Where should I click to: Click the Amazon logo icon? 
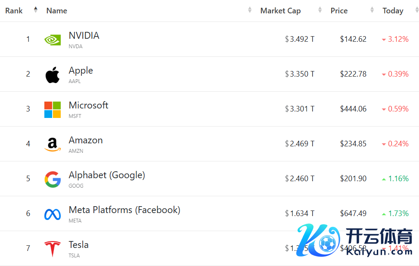tap(53, 144)
